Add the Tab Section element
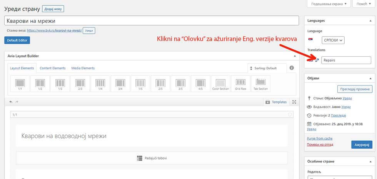 (260, 84)
